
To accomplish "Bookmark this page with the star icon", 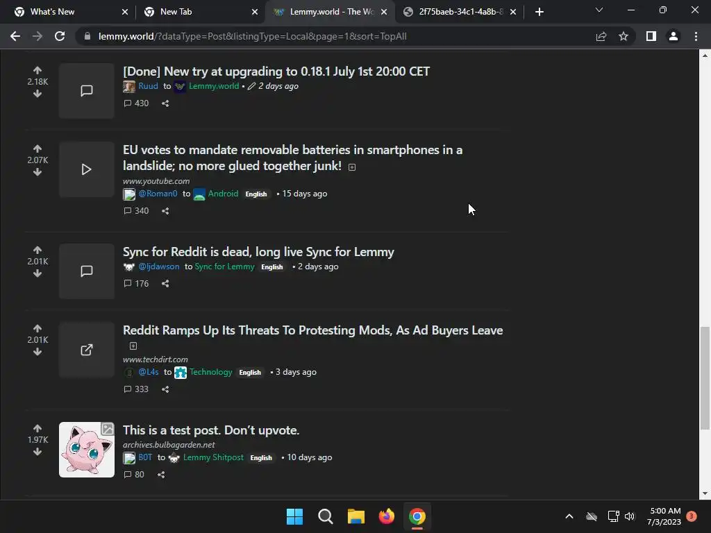I will pos(624,36).
